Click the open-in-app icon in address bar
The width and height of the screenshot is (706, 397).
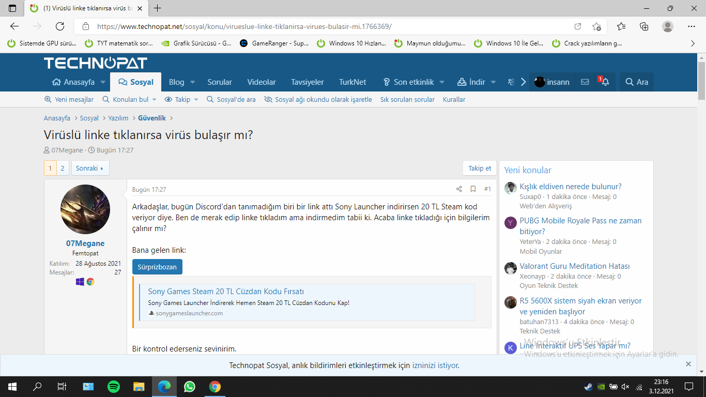point(578,26)
